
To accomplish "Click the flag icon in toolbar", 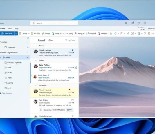I will coord(122,33).
